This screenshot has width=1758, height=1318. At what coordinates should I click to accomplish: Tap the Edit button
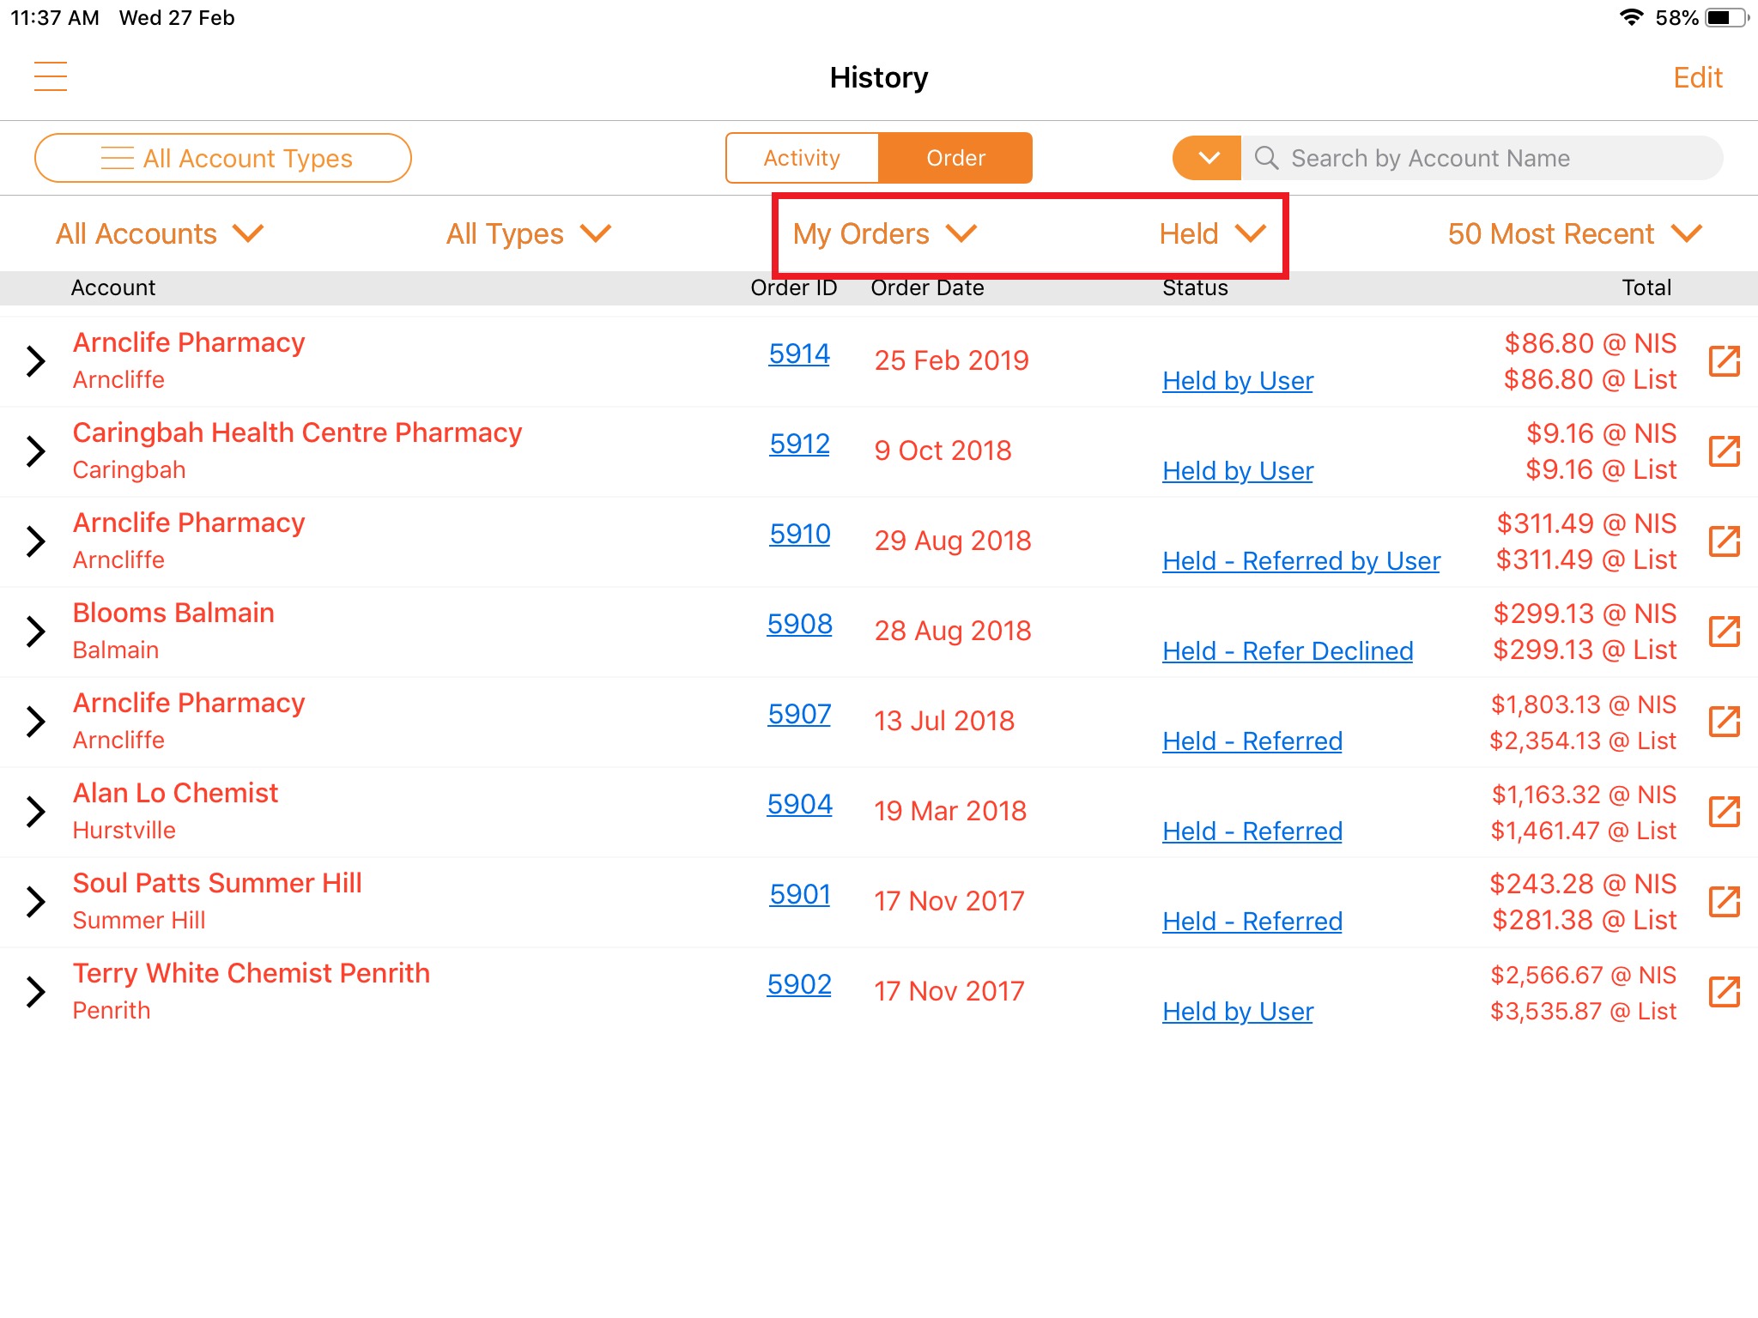(x=1697, y=78)
